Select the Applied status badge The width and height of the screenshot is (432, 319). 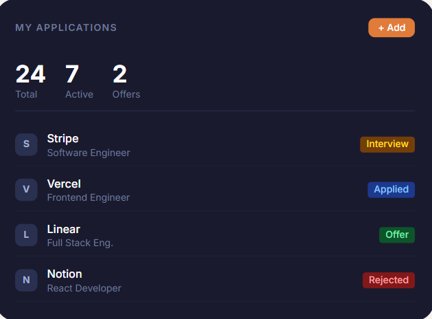pos(391,190)
